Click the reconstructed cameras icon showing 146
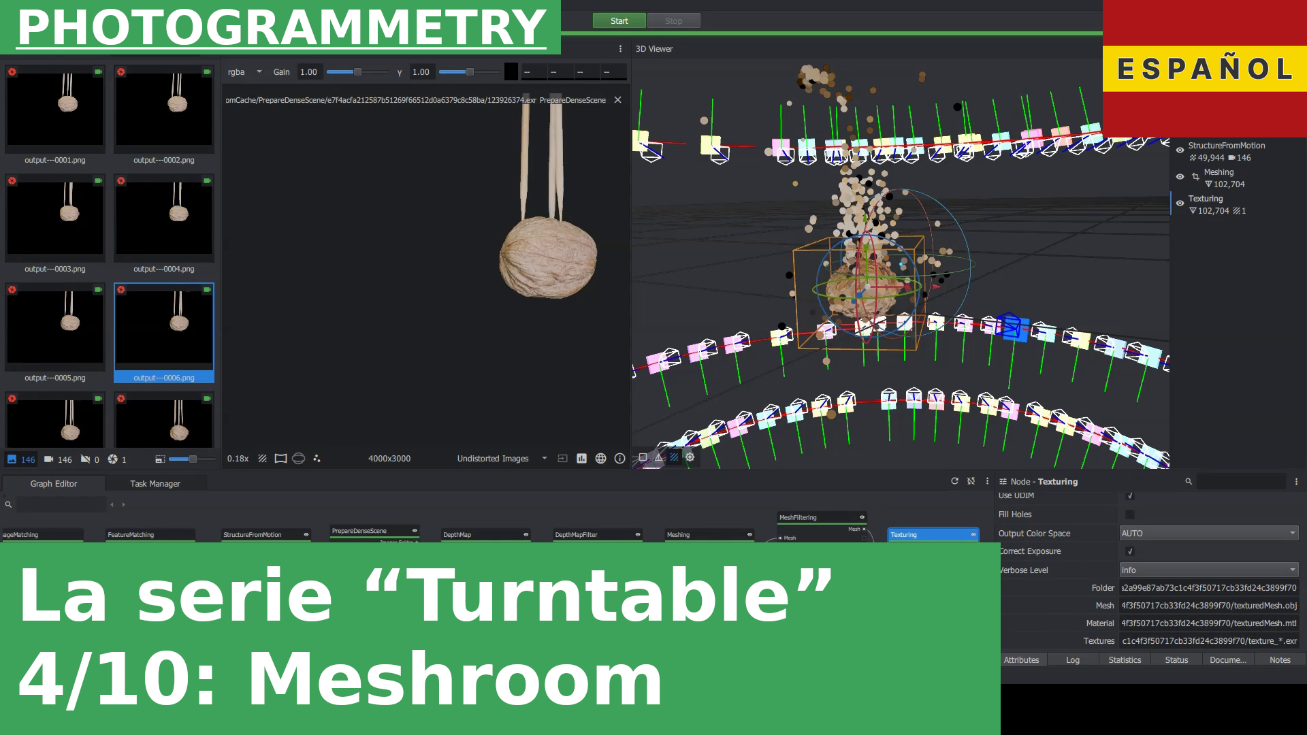1307x735 pixels. click(x=48, y=459)
